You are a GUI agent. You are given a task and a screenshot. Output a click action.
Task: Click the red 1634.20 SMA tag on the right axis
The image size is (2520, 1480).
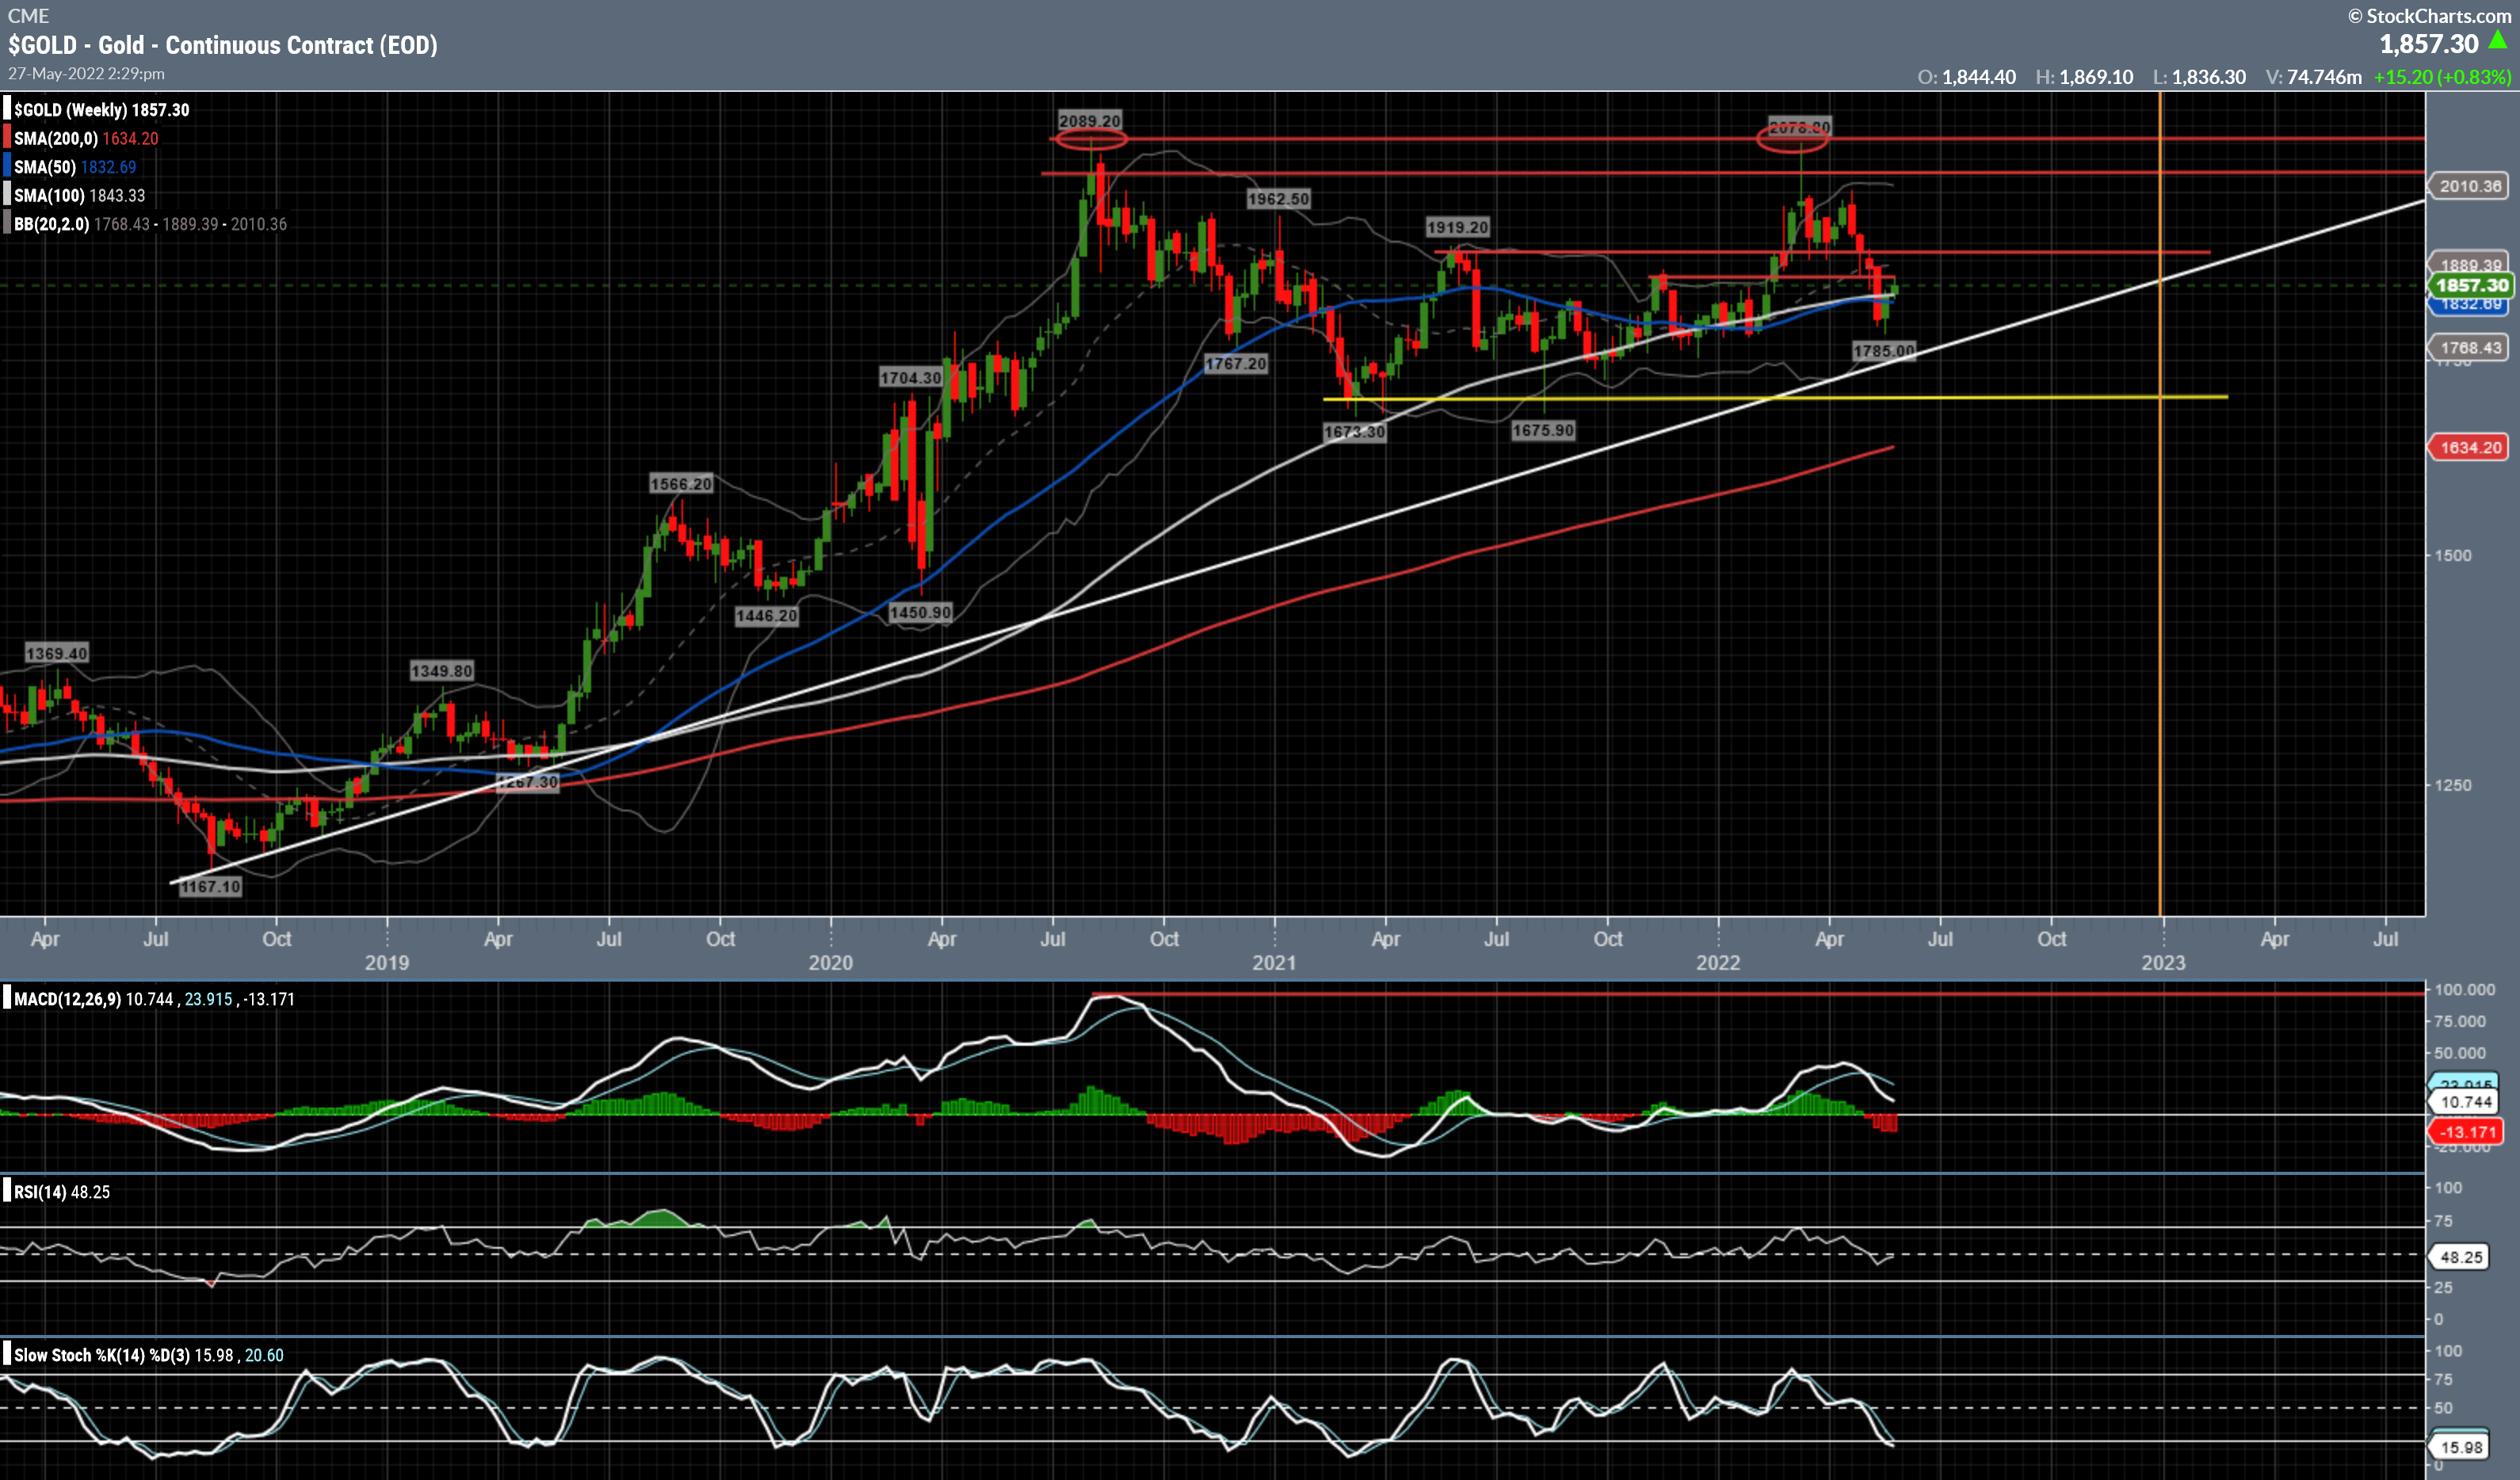point(2469,447)
